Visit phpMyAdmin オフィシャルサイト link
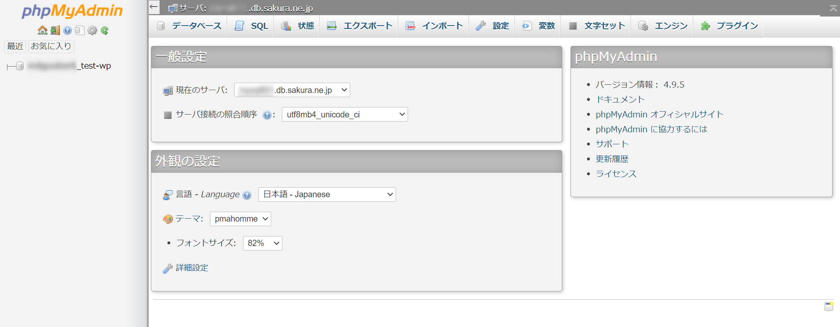The width and height of the screenshot is (840, 327). 660,115
